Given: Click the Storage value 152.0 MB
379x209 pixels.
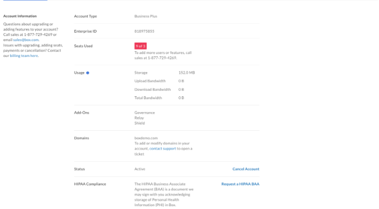Looking at the screenshot, I should click(186, 73).
